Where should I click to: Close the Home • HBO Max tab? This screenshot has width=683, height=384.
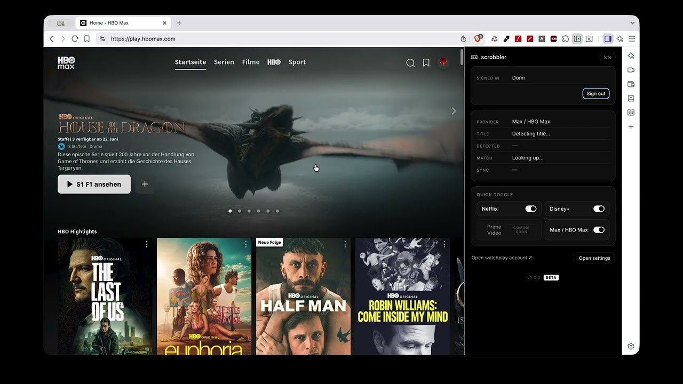click(x=165, y=23)
